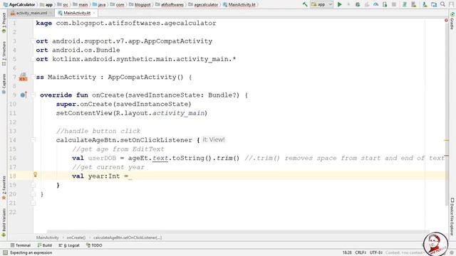Click MainActivity.kt in navigation breadcrumb

pyautogui.click(x=239, y=5)
